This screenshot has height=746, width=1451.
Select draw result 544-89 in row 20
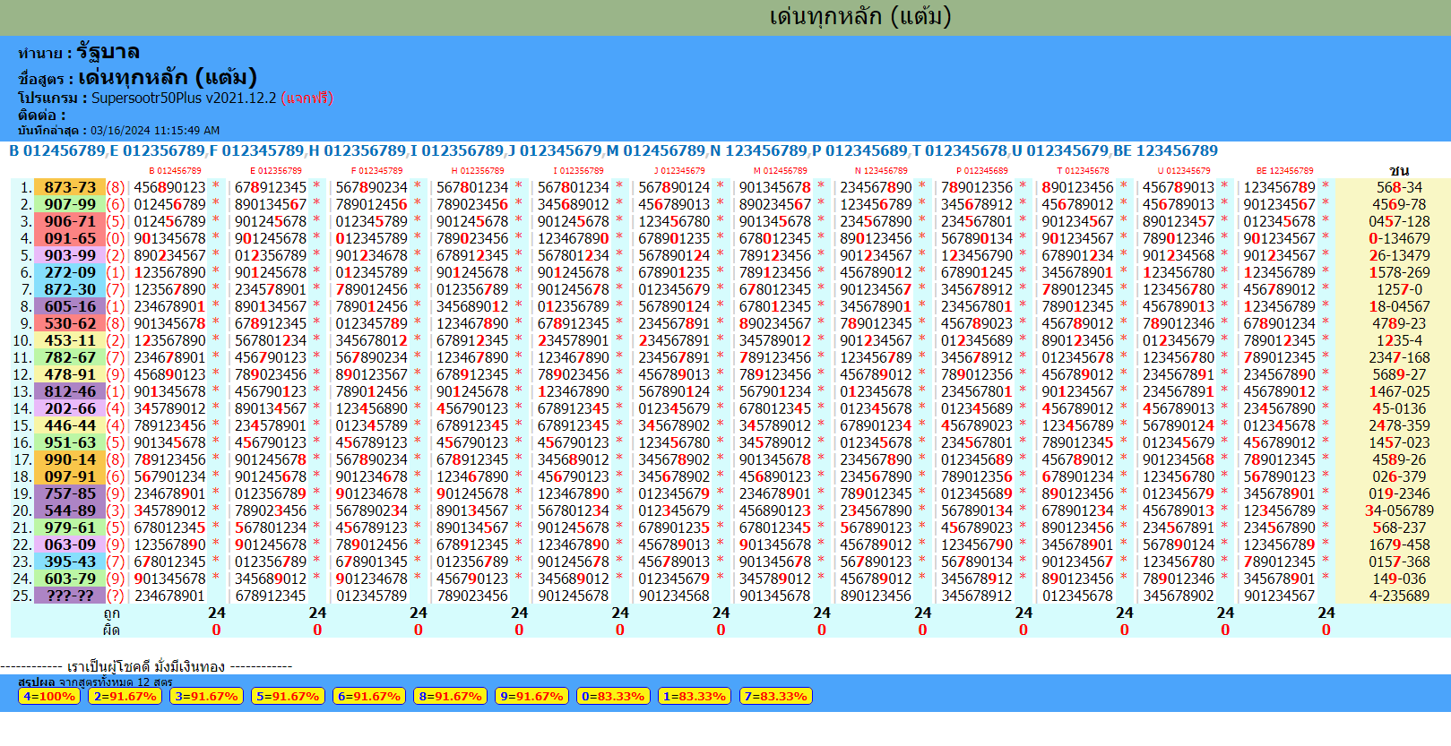click(70, 510)
